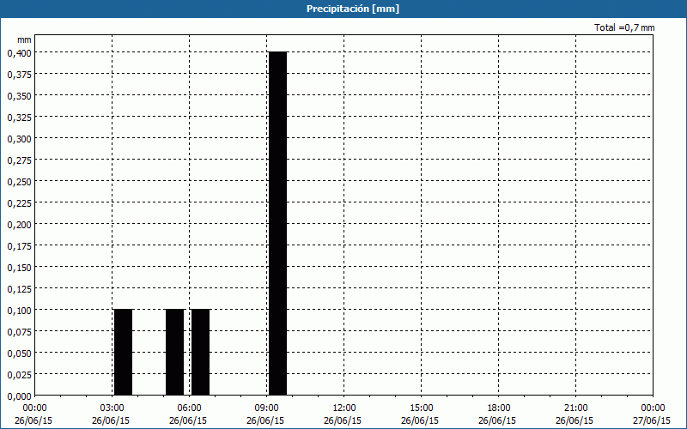
Task: Click the 0,1 mm bar at 03:00
Action: [x=123, y=353]
